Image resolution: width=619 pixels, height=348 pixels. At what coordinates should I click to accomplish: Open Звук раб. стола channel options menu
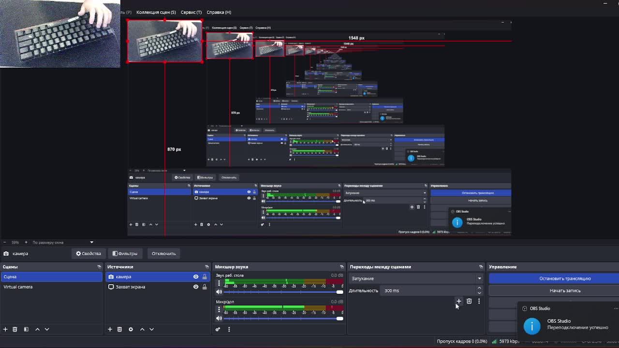(219, 283)
